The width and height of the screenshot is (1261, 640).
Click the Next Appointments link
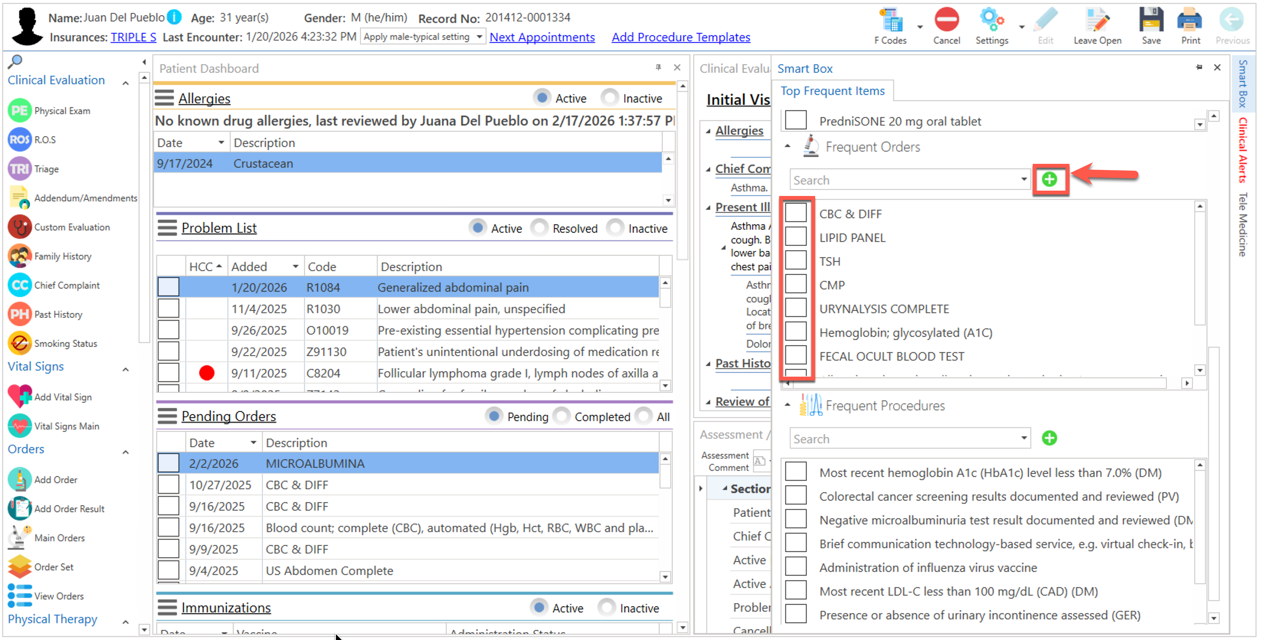pyautogui.click(x=542, y=37)
